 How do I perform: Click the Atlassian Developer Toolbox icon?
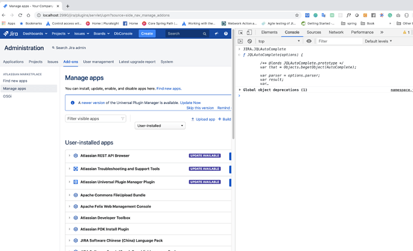click(75, 218)
